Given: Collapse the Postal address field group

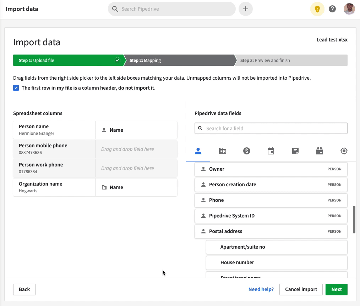Looking at the screenshot, I should click(x=271, y=231).
